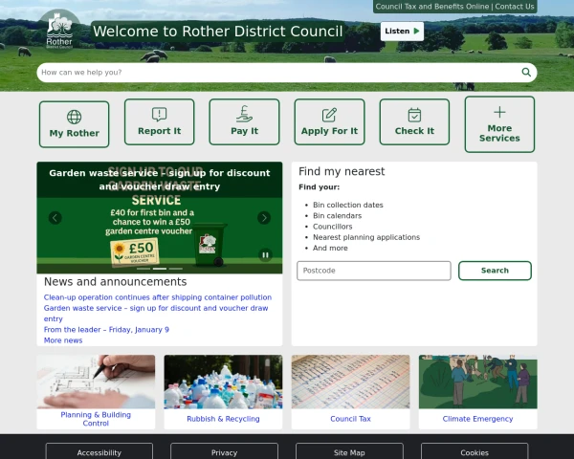574x459 pixels.
Task: Open the My Rother globe tile
Action: 74,123
